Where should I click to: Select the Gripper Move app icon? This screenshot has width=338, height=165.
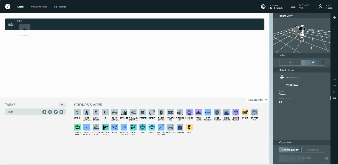coord(77,127)
